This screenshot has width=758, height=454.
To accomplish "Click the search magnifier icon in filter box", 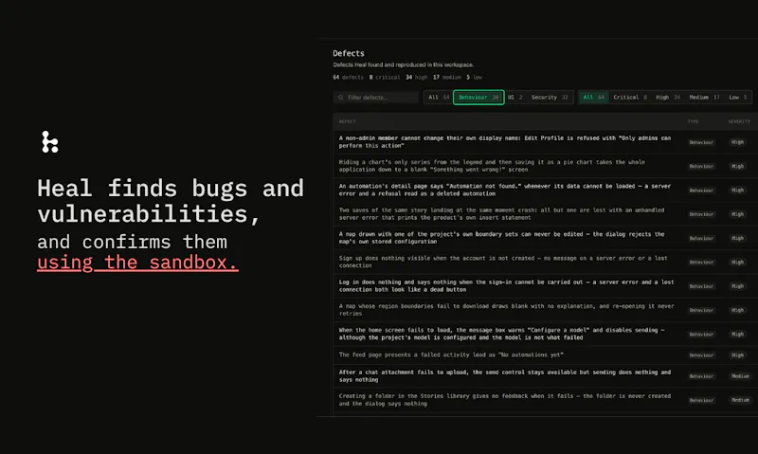I will pyautogui.click(x=341, y=98).
